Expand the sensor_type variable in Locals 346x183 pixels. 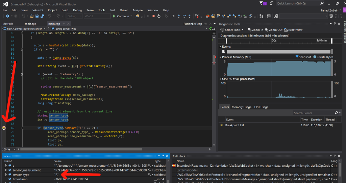tap(6, 175)
